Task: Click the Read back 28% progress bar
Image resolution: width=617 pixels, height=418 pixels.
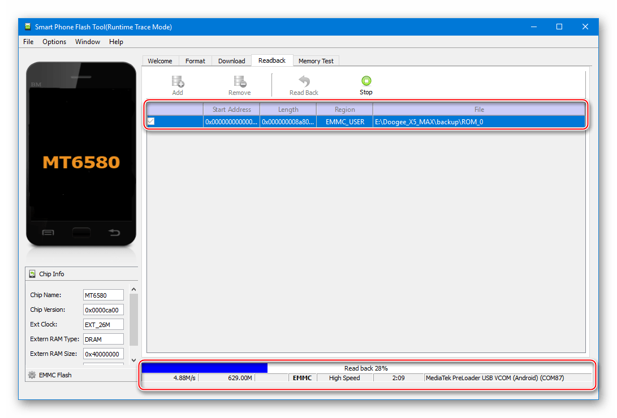Action: (x=366, y=368)
